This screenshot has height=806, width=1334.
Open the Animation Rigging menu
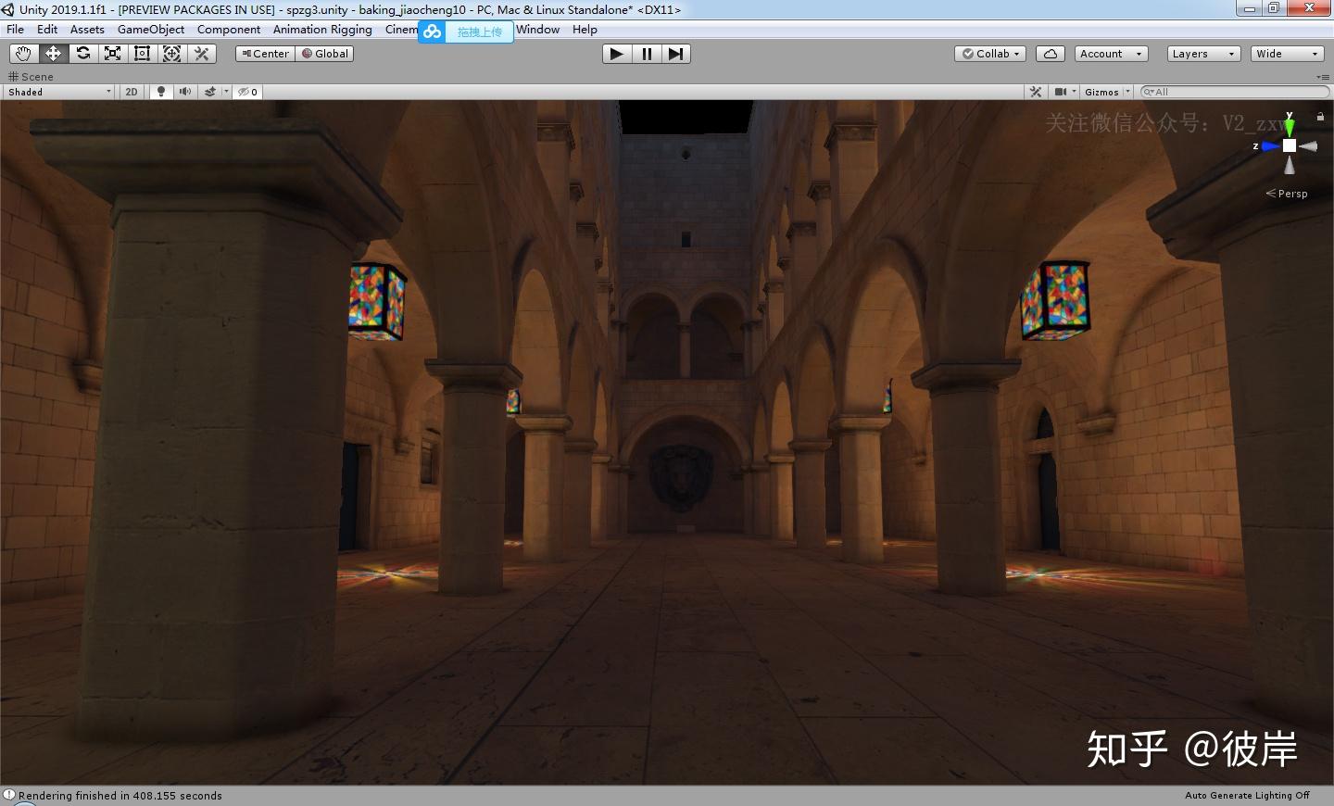click(x=322, y=30)
